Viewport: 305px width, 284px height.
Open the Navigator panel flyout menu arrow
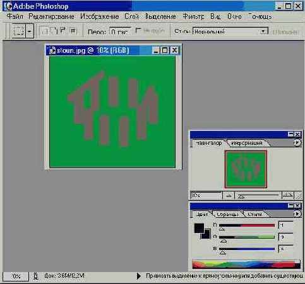coord(297,143)
